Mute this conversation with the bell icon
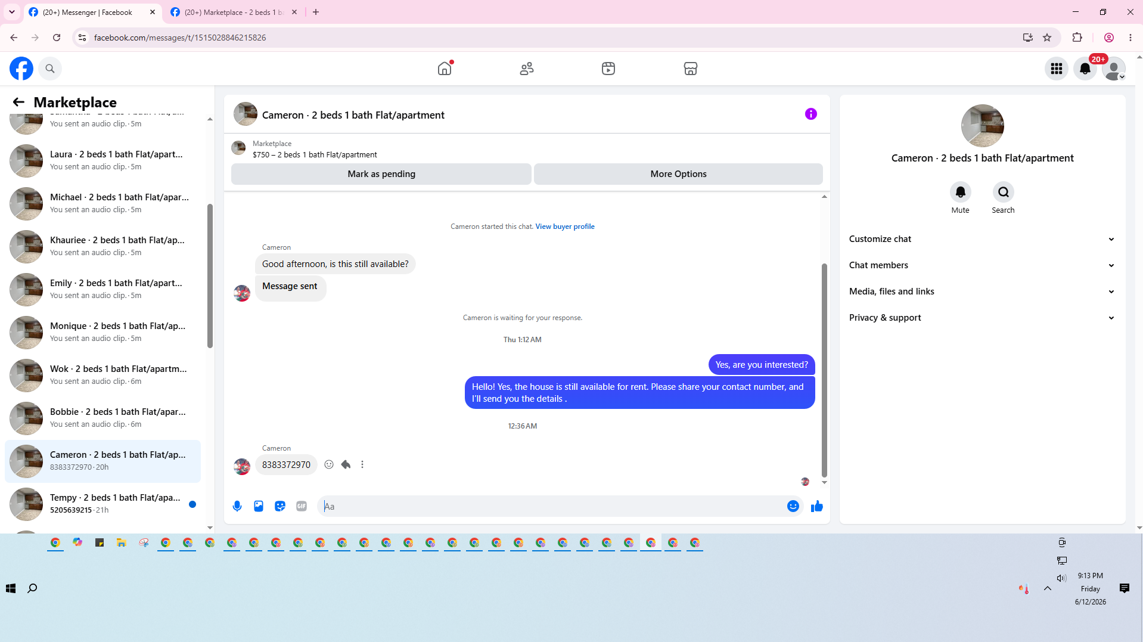Viewport: 1143px width, 642px height. (961, 192)
